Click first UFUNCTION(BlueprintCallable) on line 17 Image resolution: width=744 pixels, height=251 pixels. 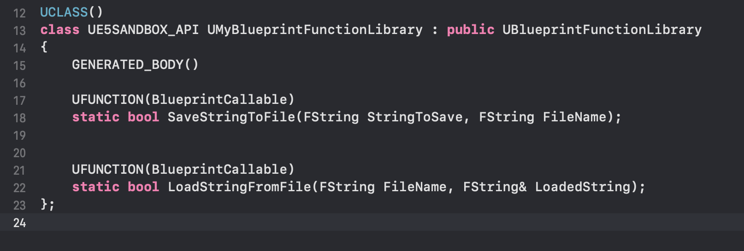[x=183, y=100]
